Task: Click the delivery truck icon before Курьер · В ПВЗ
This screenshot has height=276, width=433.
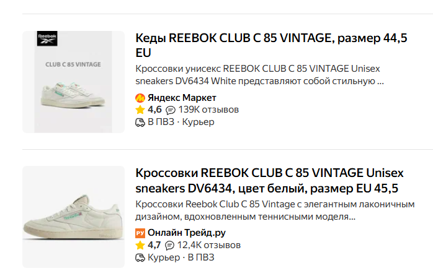Action: pyautogui.click(x=140, y=257)
